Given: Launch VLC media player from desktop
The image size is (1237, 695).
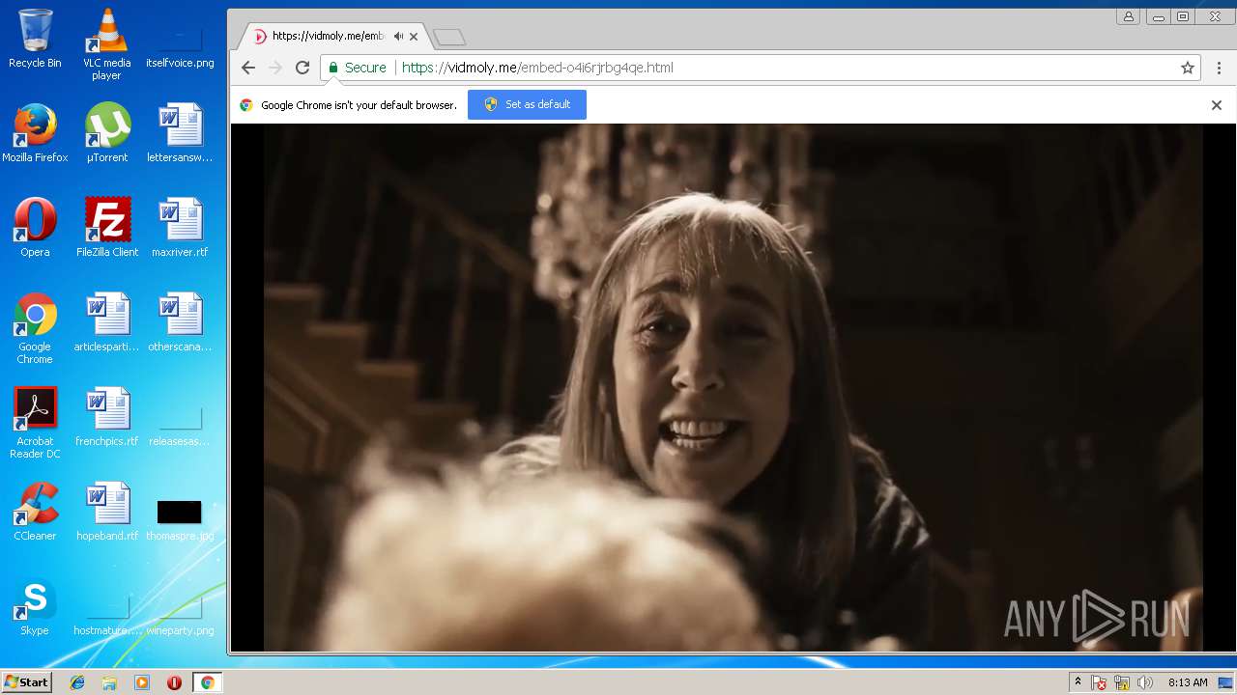Looking at the screenshot, I should coord(106,44).
